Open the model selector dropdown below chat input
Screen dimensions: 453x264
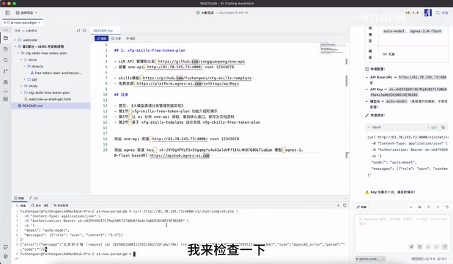[x=370, y=259]
